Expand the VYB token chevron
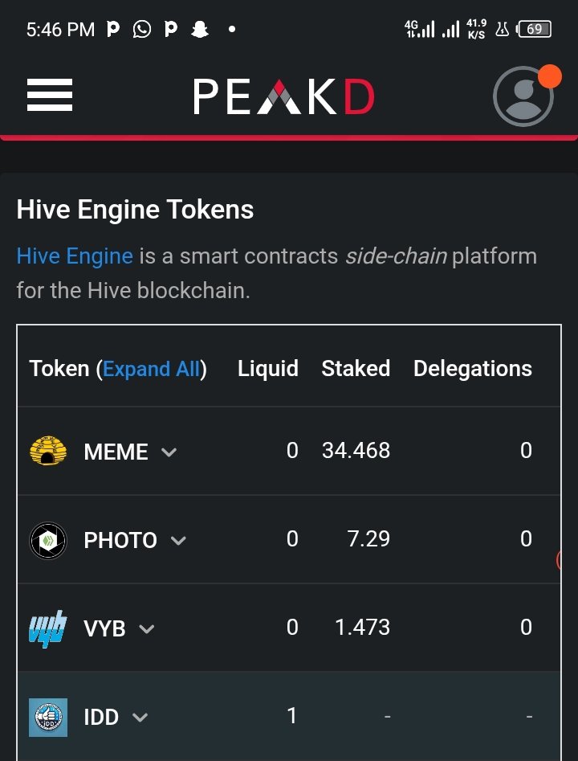578x761 pixels. coord(146,629)
